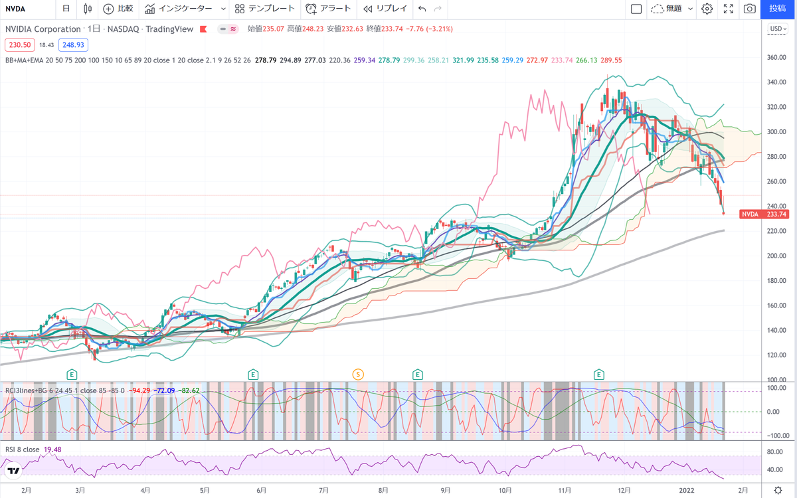The height and width of the screenshot is (498, 797).
Task: Take a chart snapshot with camera icon
Action: click(x=749, y=9)
